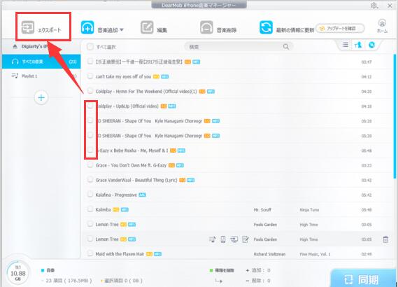
Task: Click the MP3 badge on the Kalimba row
Action: click(x=125, y=210)
